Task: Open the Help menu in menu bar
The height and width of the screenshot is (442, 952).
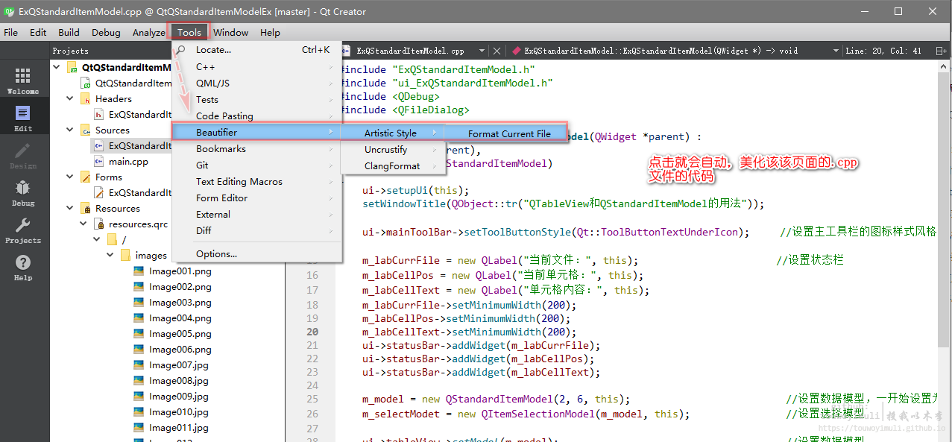Action: point(270,32)
